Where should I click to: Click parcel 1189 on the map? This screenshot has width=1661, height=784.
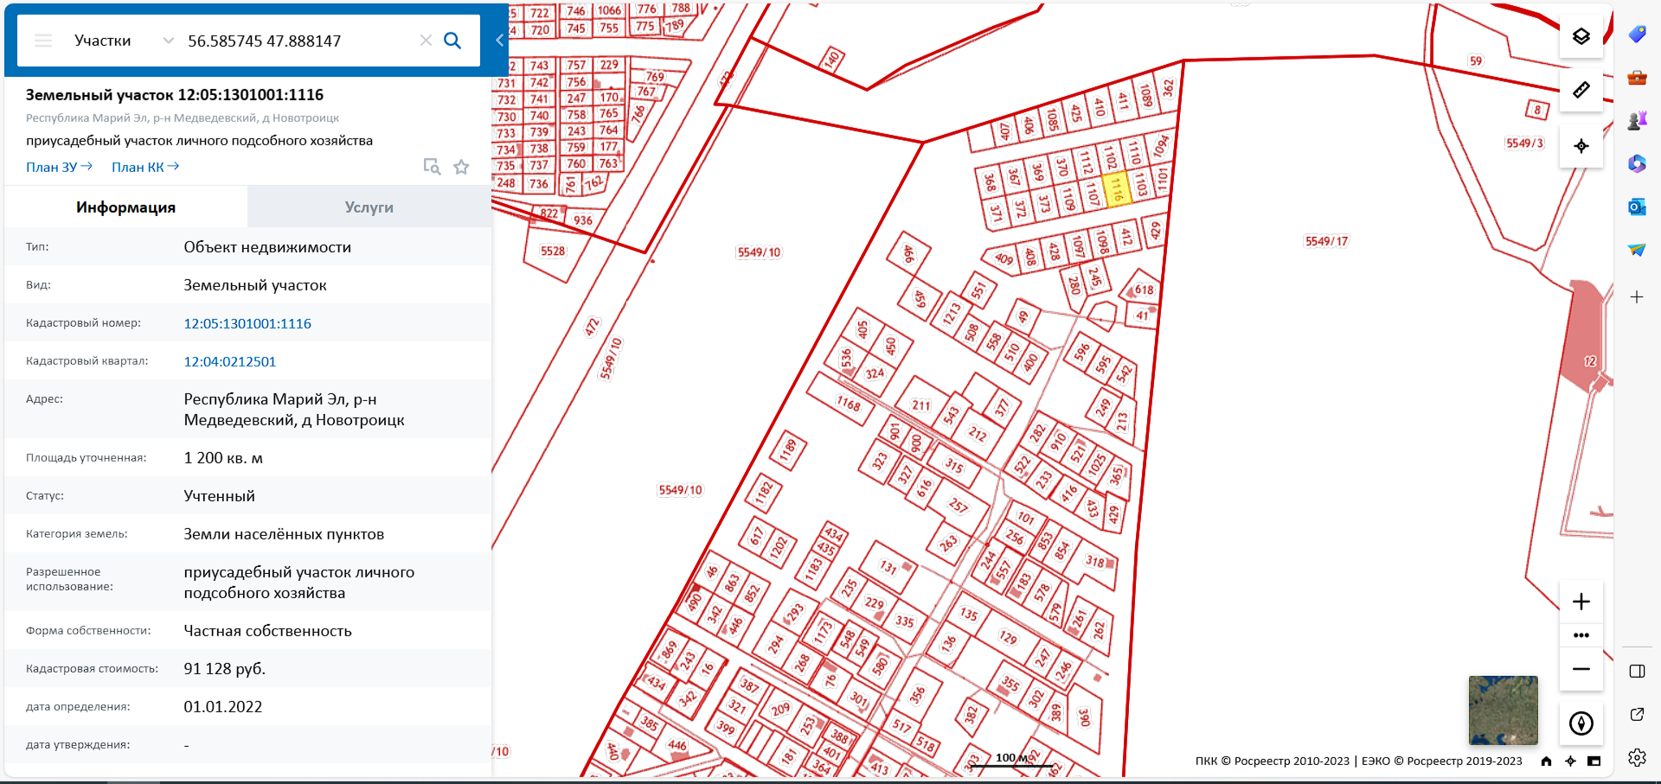click(787, 450)
